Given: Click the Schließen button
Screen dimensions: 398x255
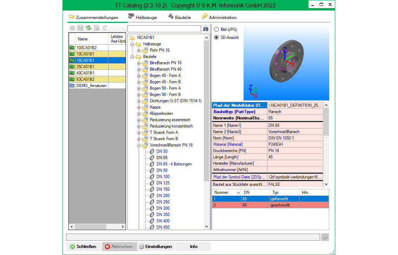Looking at the screenshot, I should click(x=84, y=246).
